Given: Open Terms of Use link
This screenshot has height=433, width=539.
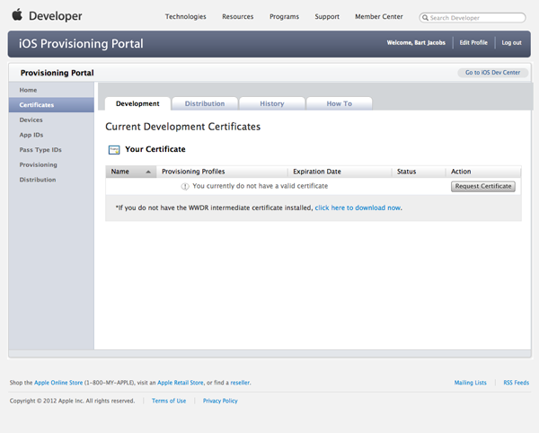Looking at the screenshot, I should pyautogui.click(x=169, y=401).
